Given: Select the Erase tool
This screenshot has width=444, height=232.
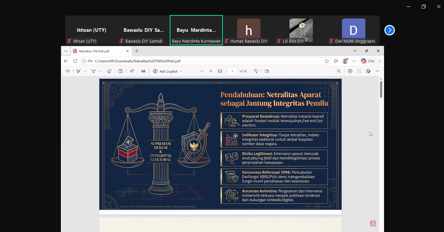Looking at the screenshot, I should [109, 71].
